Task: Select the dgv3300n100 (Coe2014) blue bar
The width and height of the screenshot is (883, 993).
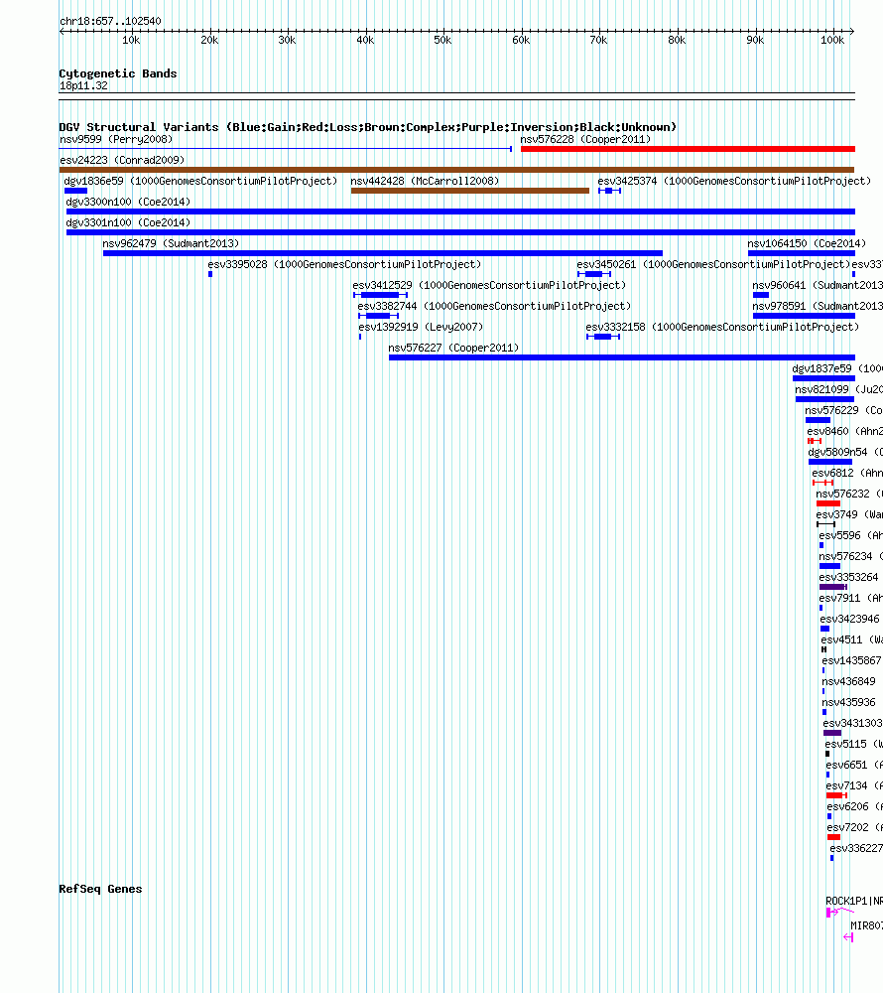Action: 460,212
